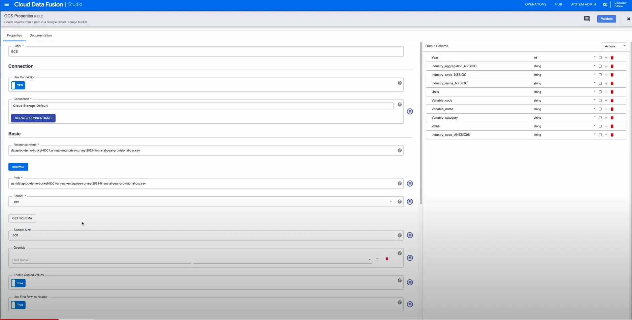The height and width of the screenshot is (320, 632).
Task: Switch to the Documentation tab
Action: pyautogui.click(x=40, y=35)
